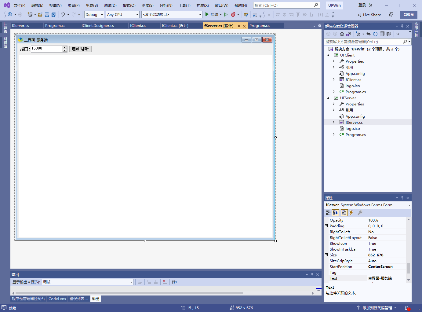Switch Properties panel to Categorized view

point(328,213)
